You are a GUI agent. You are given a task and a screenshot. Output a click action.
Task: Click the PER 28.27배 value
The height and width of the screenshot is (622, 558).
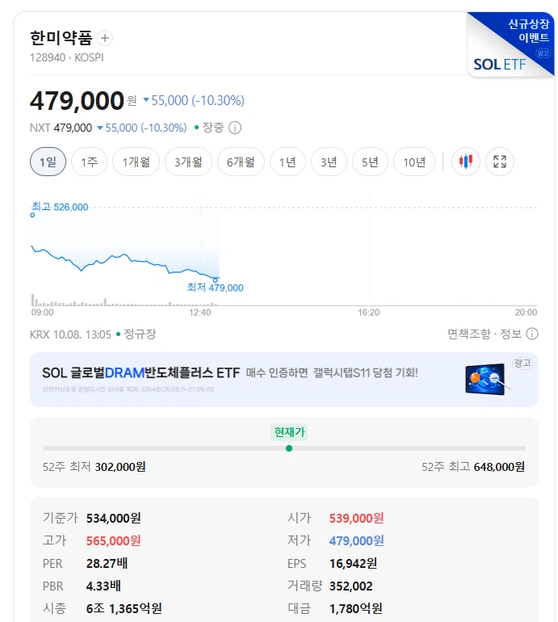click(x=107, y=563)
